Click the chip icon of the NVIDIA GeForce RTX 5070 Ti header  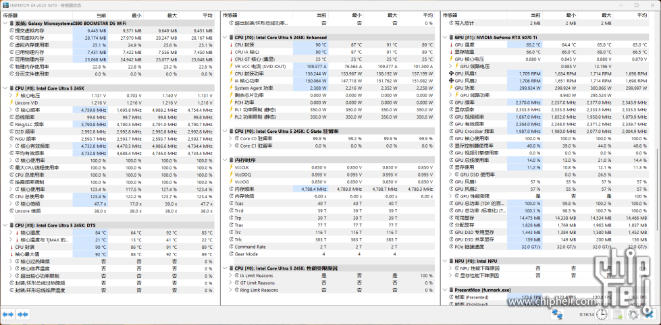point(450,37)
